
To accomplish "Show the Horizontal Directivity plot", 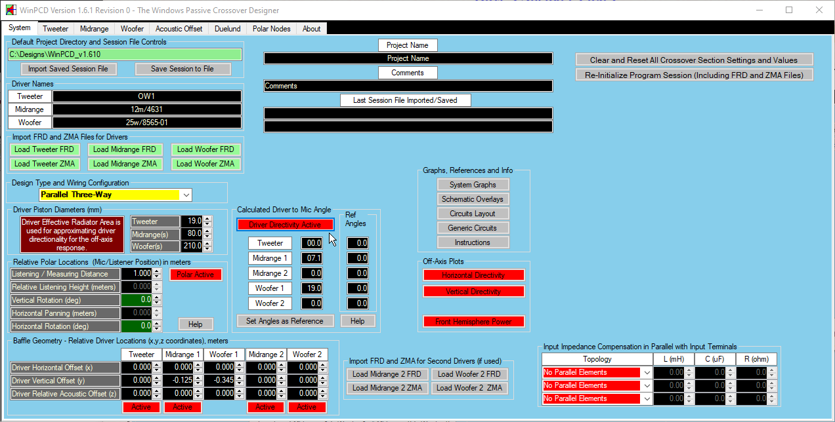I will (473, 275).
